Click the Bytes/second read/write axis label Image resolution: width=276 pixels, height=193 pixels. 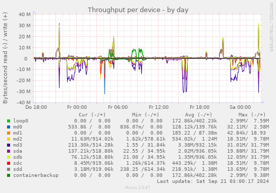tap(5, 58)
